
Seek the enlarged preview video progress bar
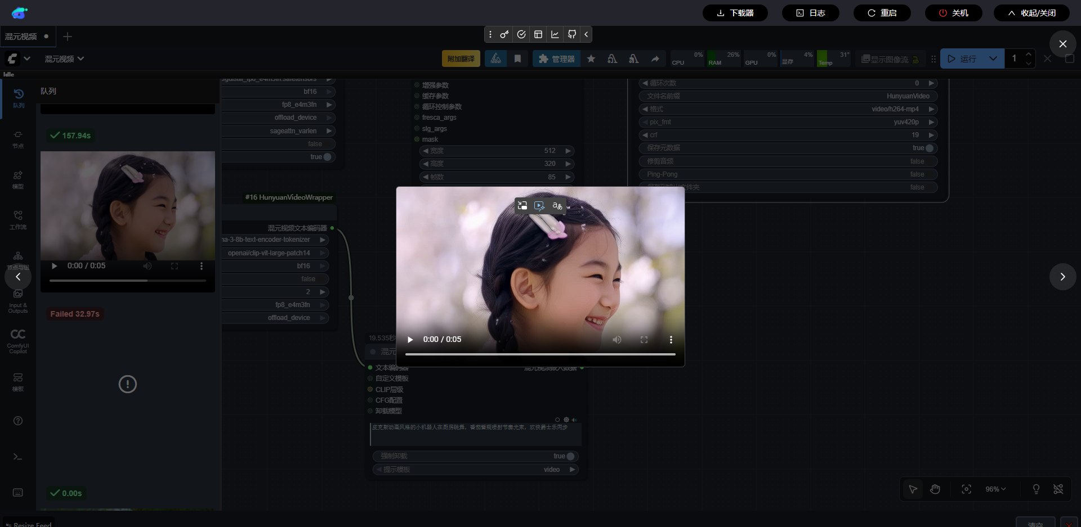tap(540, 354)
